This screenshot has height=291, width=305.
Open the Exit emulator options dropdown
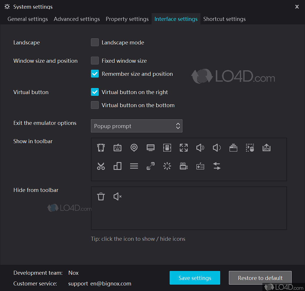137,126
